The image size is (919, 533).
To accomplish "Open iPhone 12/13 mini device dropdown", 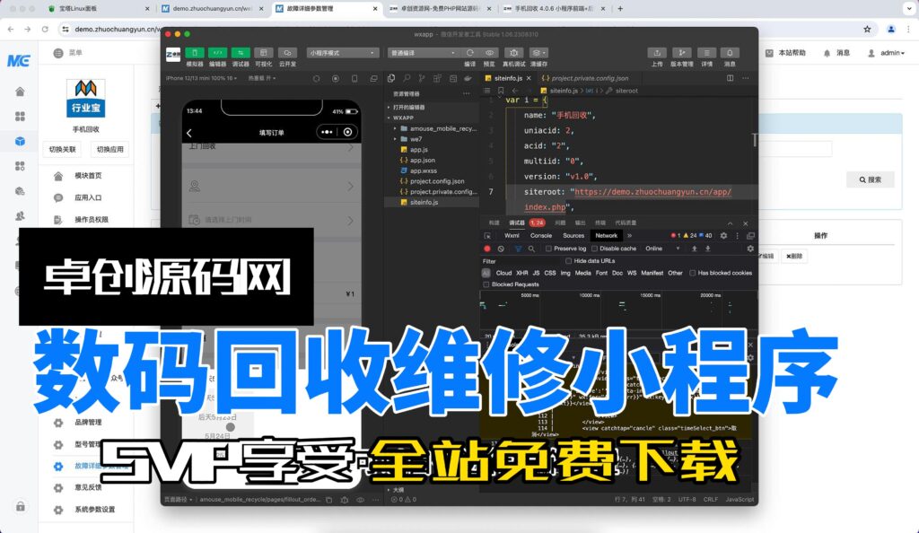I will pyautogui.click(x=200, y=78).
